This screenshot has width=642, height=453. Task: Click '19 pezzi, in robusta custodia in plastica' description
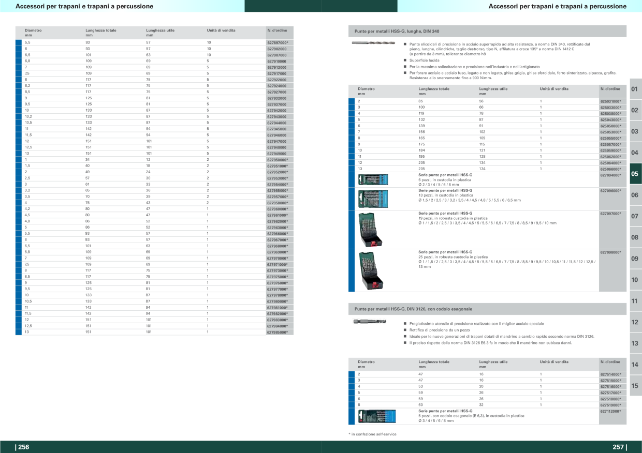click(453, 218)
